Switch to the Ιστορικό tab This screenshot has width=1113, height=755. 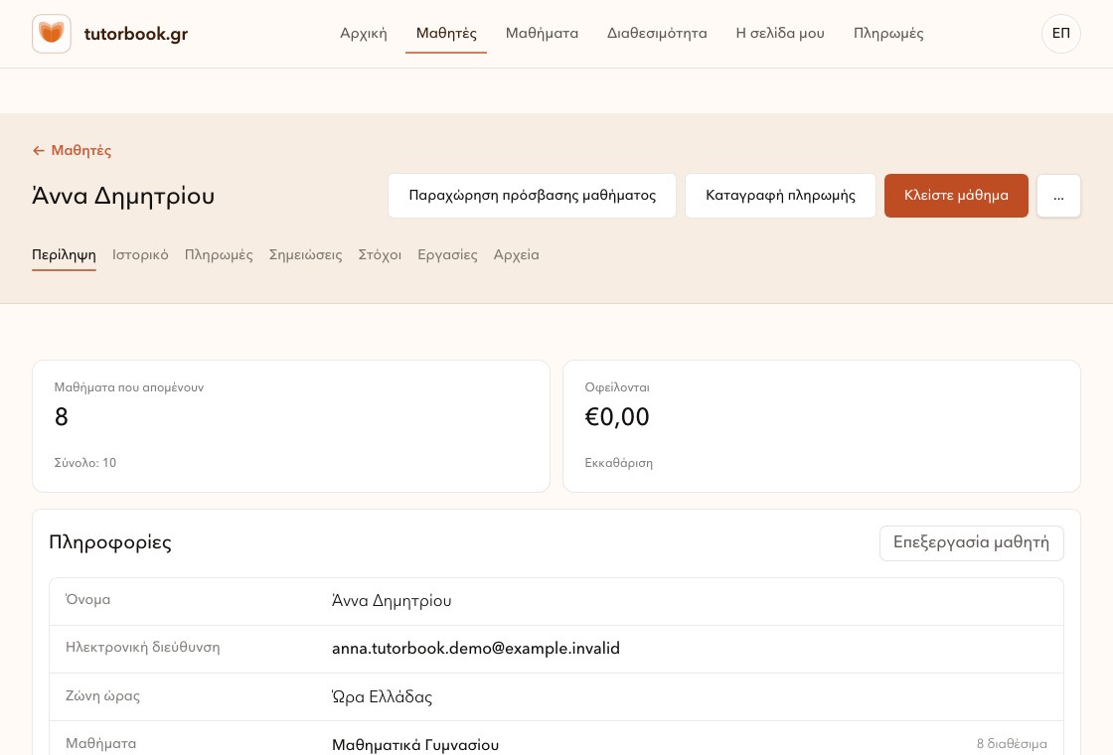click(x=140, y=254)
